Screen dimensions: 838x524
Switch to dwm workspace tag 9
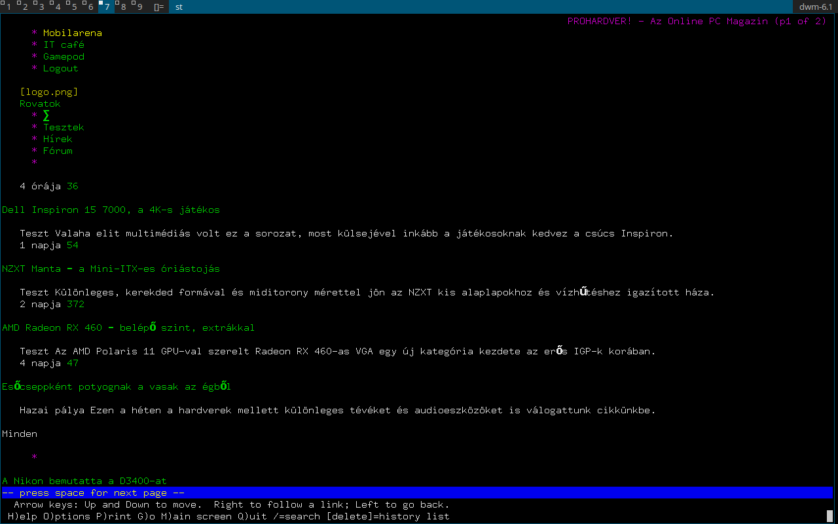point(139,7)
